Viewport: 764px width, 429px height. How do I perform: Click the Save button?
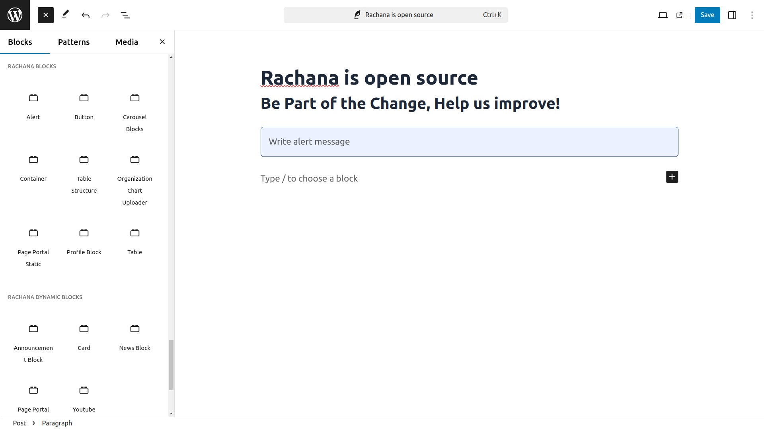[707, 15]
